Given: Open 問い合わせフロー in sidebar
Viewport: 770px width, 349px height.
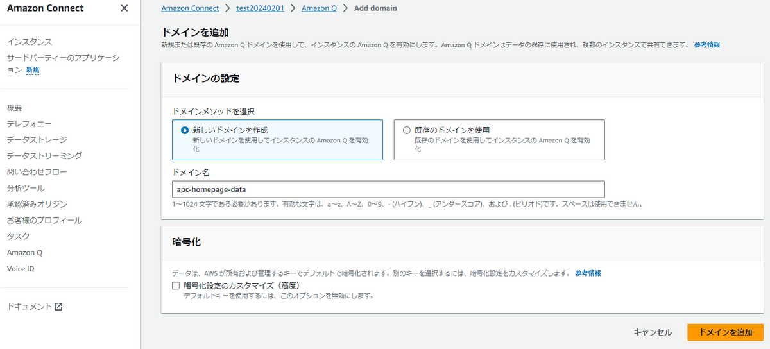Looking at the screenshot, I should point(37,172).
